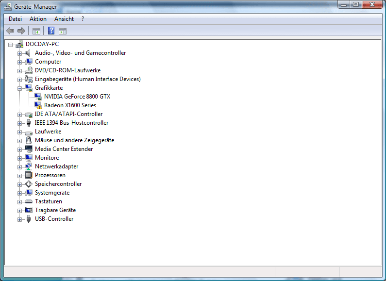The image size is (386, 281).
Task: Open the Datei menu
Action: tap(15, 19)
